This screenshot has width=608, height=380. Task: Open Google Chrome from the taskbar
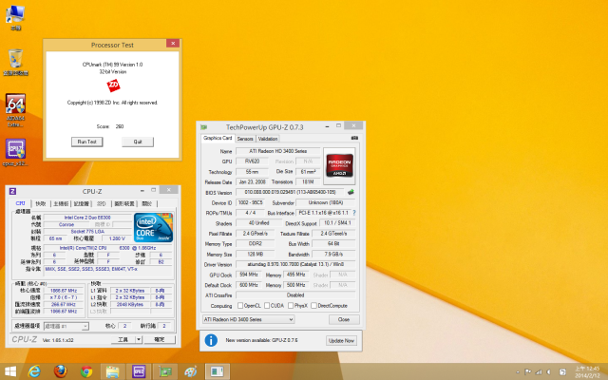86,371
